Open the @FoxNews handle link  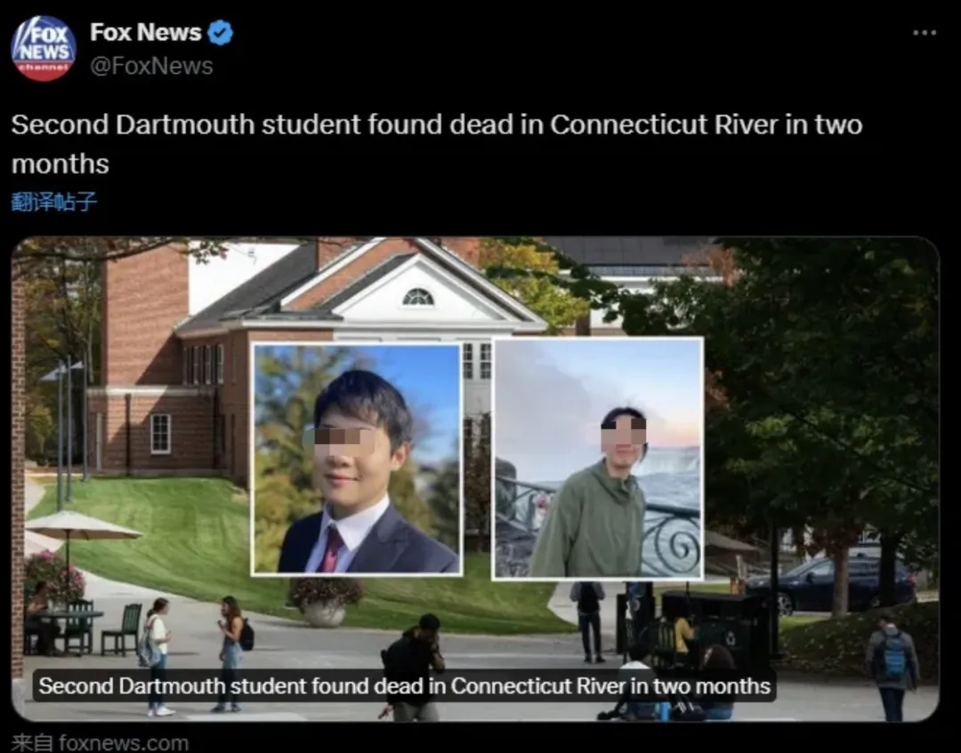(x=151, y=66)
